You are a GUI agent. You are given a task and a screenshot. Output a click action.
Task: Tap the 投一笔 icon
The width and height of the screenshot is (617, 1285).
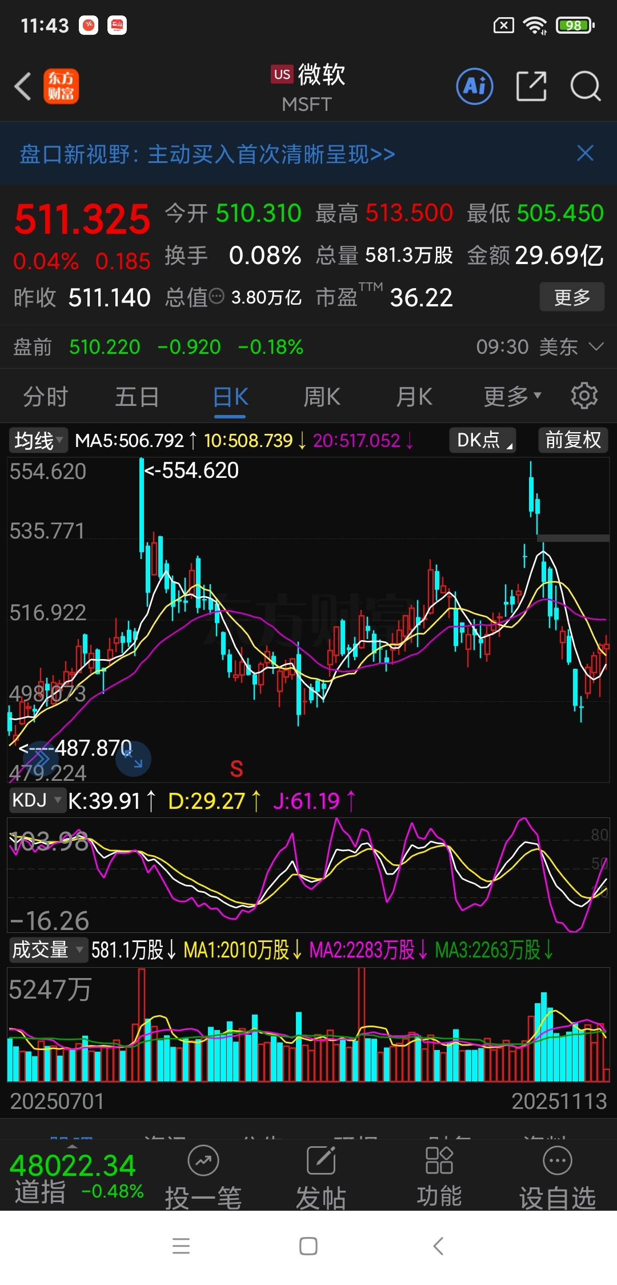[x=203, y=1178]
